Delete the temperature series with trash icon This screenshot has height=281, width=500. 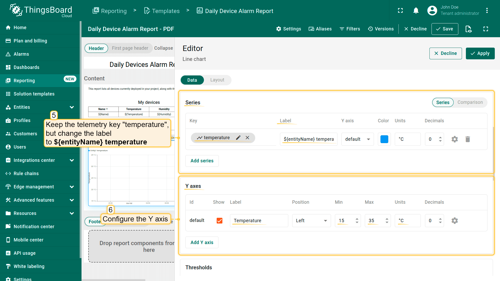click(468, 139)
